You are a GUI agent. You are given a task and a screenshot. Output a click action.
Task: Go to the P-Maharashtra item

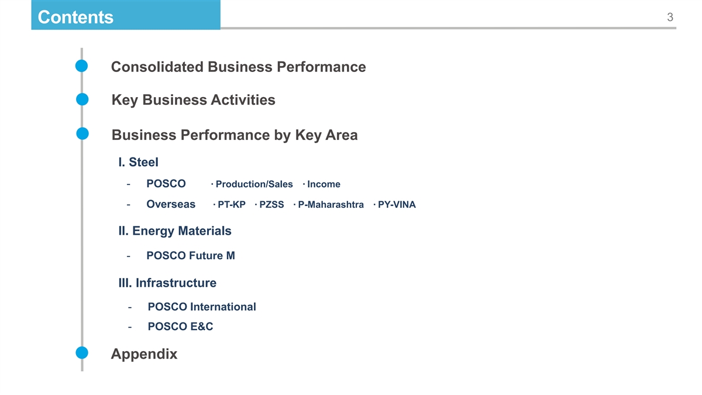[x=331, y=205]
